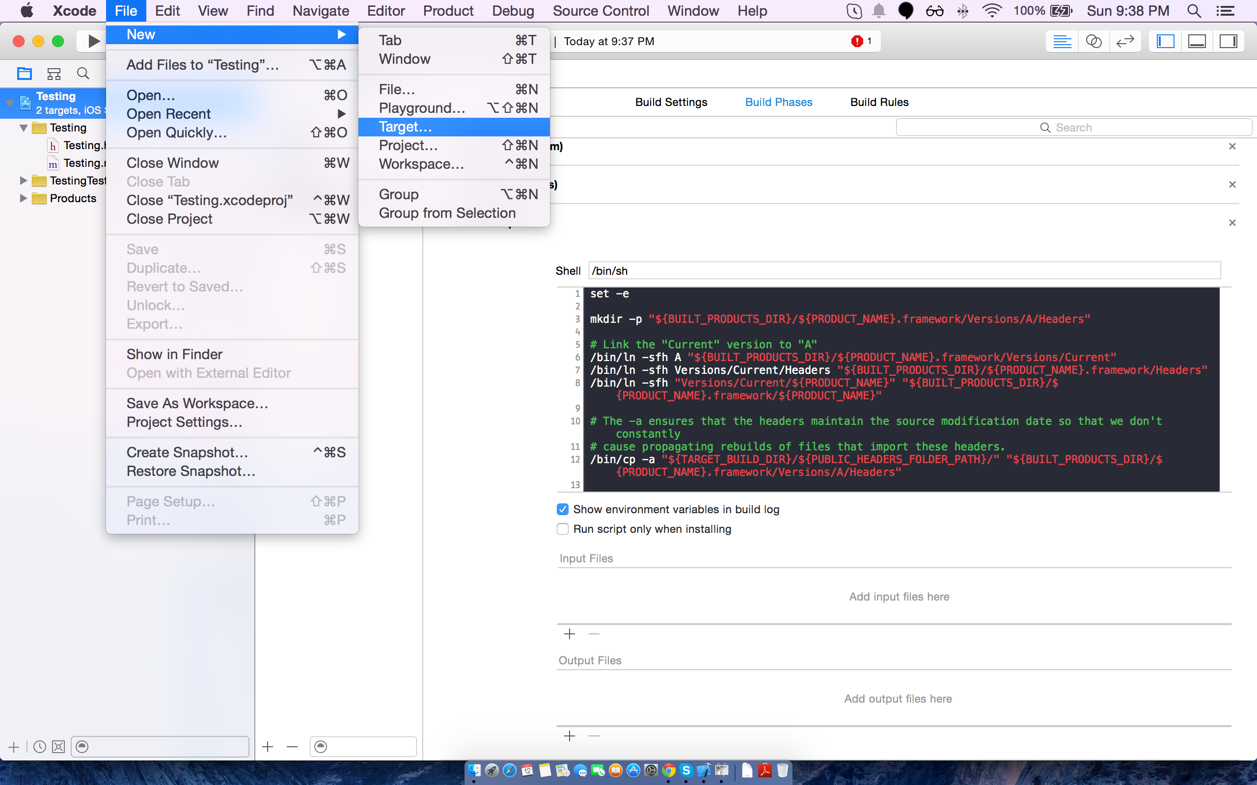Screen dimensions: 1257x785
Task: Select Add Files to "Testing"…
Action: point(232,65)
